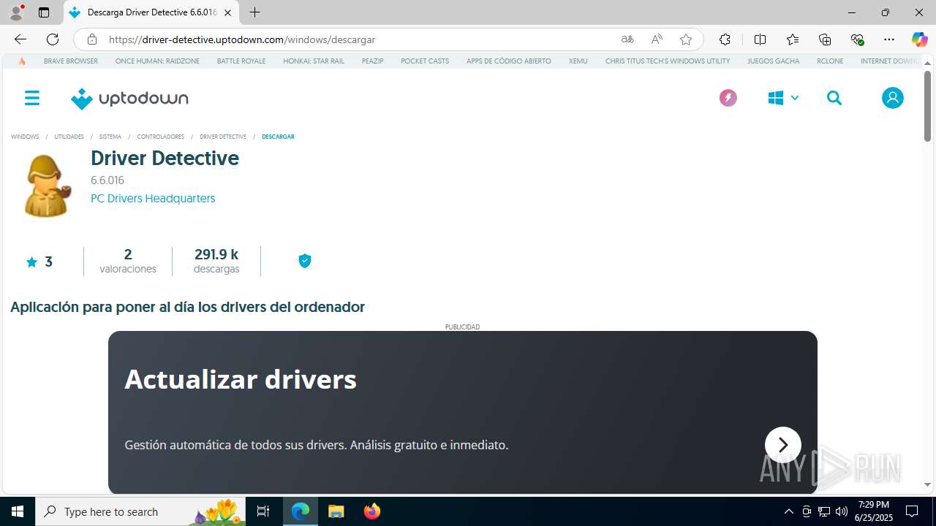936x526 pixels.
Task: Open the PC Drivers Headquarters developer link
Action: pos(153,198)
